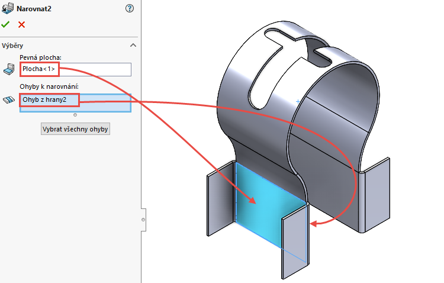Click the Narovnat2 feature icon
The height and width of the screenshot is (283, 444).
click(8, 8)
